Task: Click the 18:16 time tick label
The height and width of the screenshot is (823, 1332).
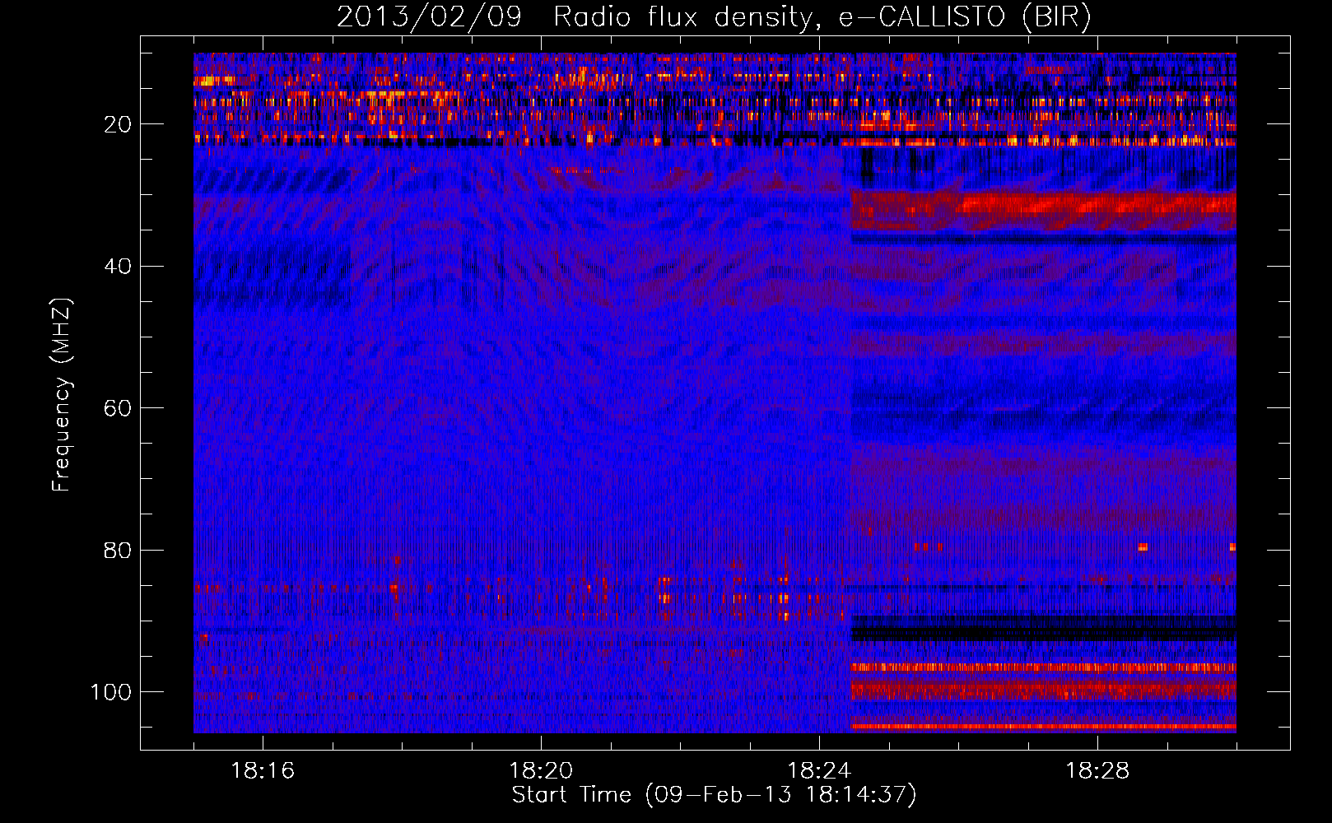Action: (263, 771)
